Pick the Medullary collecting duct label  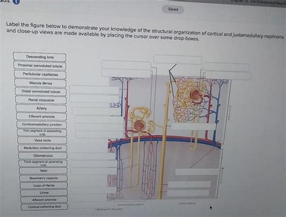coord(42,148)
